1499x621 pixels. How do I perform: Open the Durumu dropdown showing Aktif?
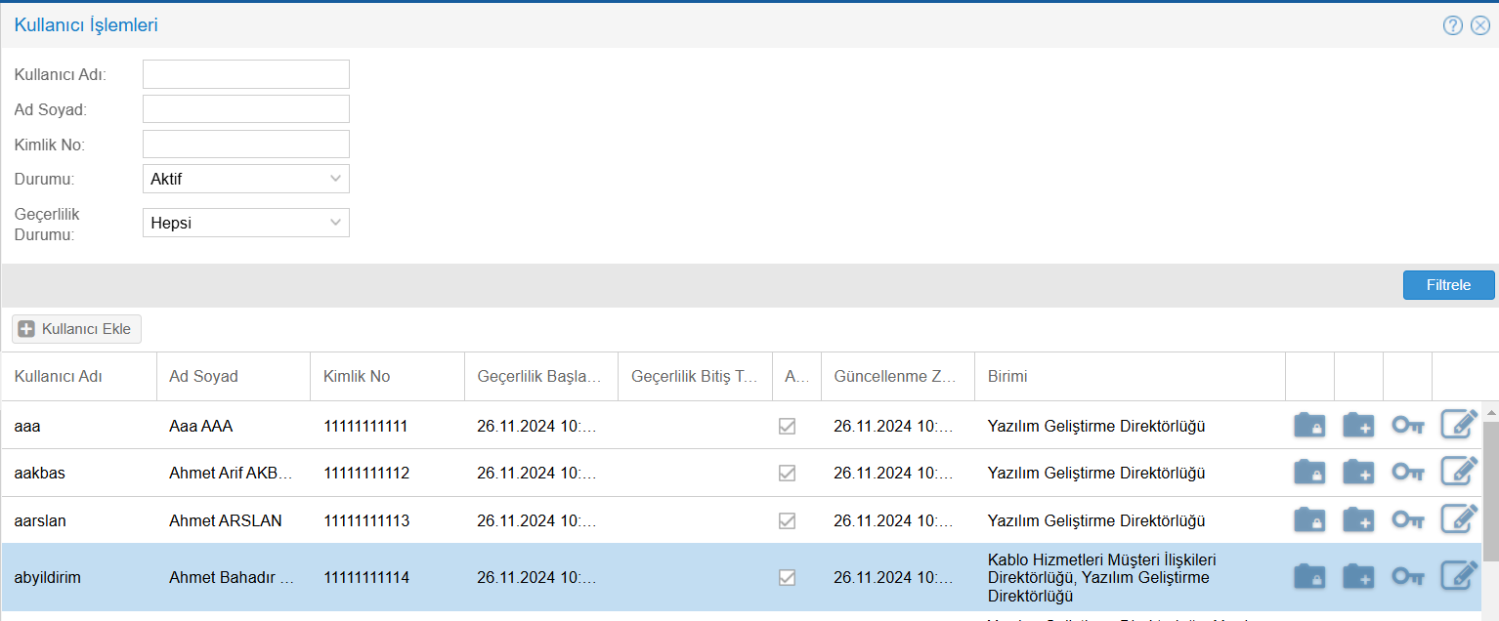pos(246,179)
